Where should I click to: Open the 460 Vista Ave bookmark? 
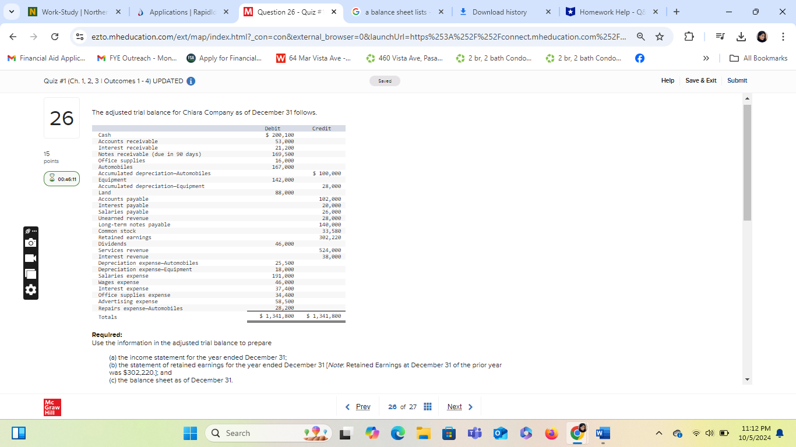(404, 58)
